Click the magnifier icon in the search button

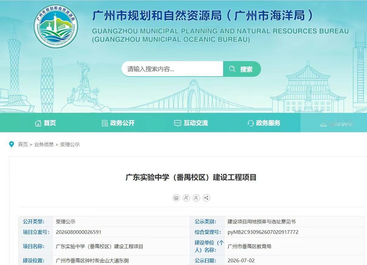(232, 69)
